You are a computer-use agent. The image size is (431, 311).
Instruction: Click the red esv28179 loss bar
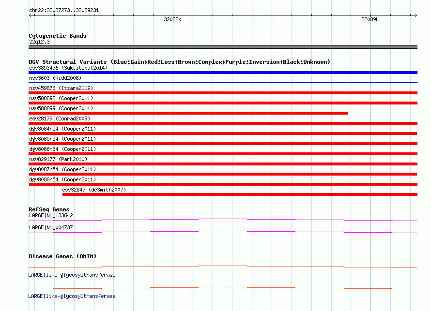point(223,123)
